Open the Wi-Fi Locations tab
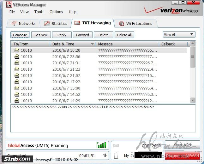The image size is (204, 164). click(x=136, y=24)
